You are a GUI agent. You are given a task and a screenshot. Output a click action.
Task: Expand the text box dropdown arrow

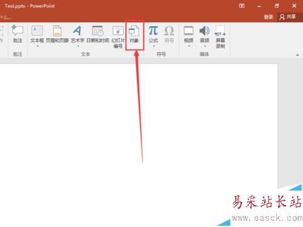(x=38, y=46)
